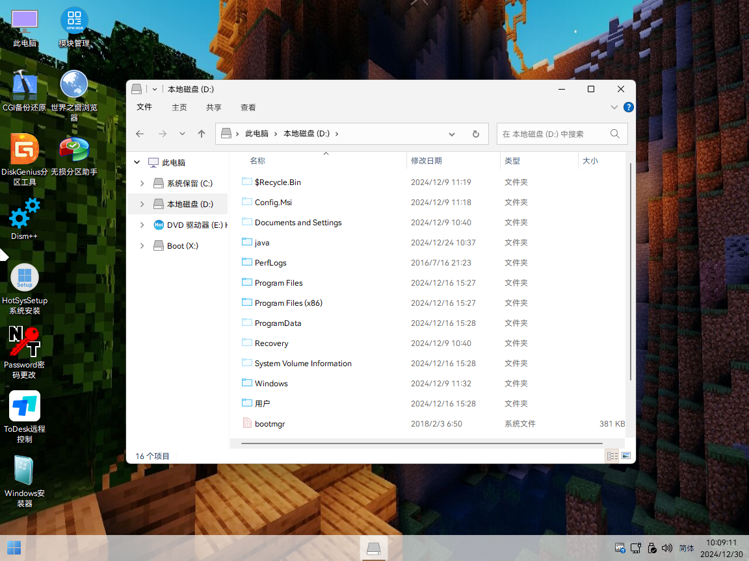Switch to details view layout icon

pos(612,456)
